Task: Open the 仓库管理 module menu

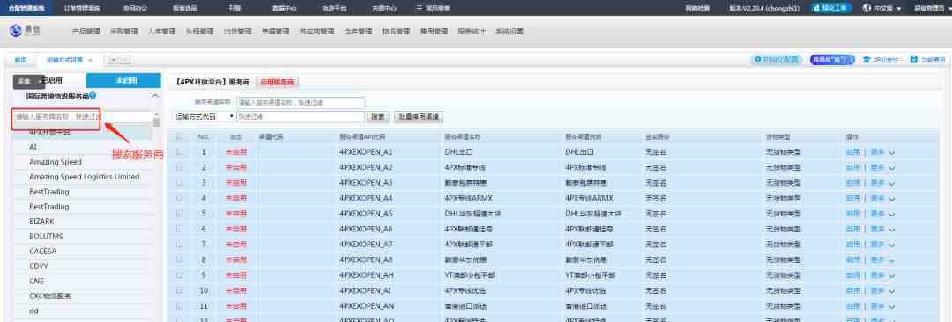Action: click(x=358, y=32)
